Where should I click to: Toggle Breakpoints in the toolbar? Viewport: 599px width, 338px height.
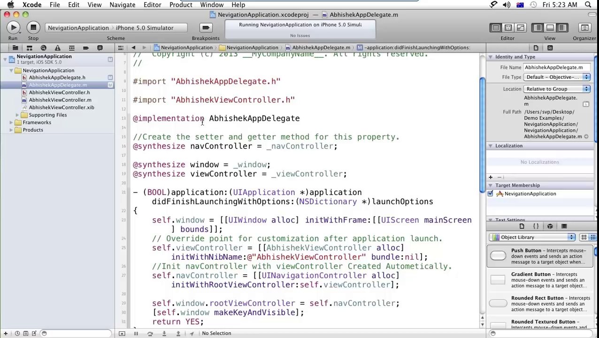point(206,28)
